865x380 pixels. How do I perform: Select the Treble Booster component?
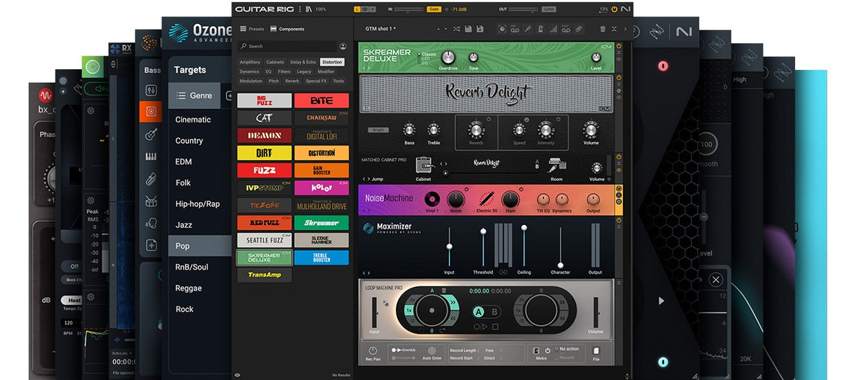tap(321, 257)
